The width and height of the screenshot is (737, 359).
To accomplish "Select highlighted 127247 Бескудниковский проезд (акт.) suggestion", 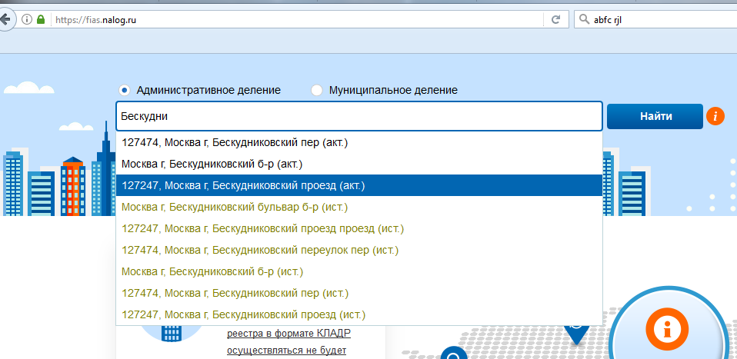I will [243, 185].
